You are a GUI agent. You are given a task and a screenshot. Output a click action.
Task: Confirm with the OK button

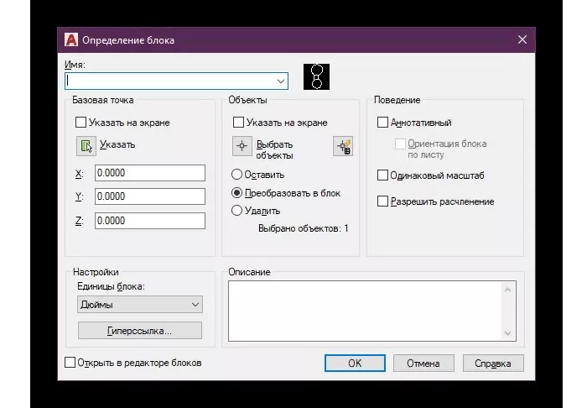[x=355, y=363]
